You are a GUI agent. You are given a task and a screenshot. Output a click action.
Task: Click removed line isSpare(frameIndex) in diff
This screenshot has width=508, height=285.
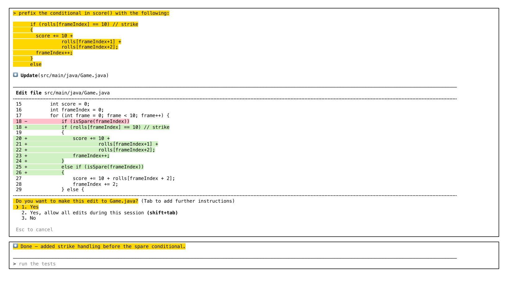click(95, 121)
